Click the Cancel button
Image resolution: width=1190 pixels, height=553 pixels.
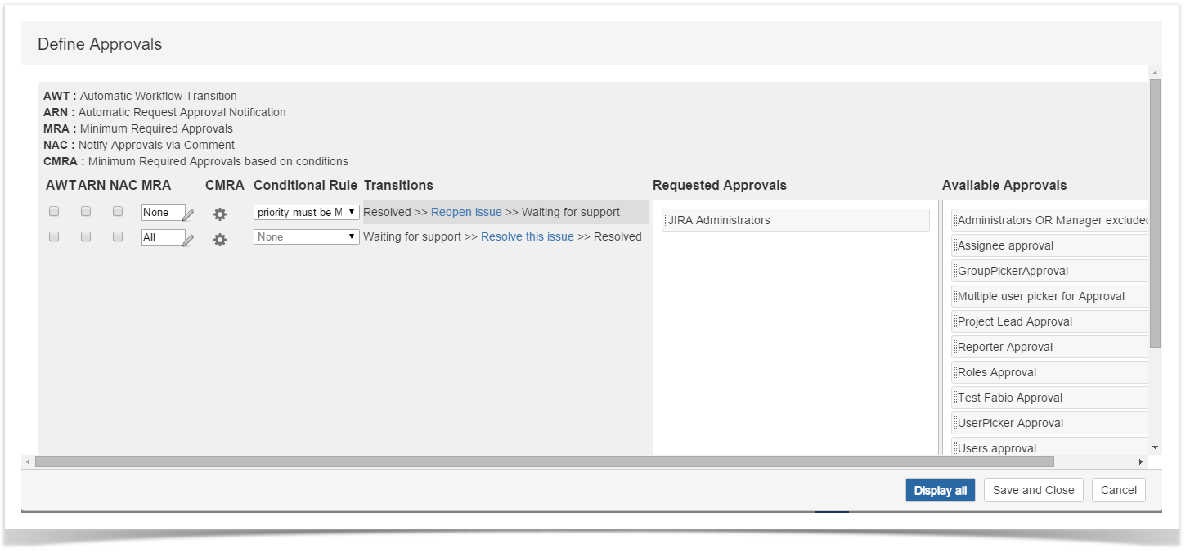tap(1118, 490)
